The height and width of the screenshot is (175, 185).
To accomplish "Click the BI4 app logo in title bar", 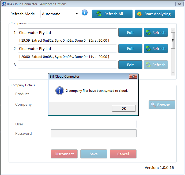I will click(x=3, y=4).
